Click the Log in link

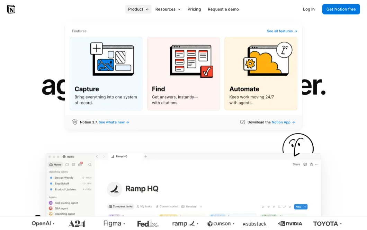click(x=309, y=9)
